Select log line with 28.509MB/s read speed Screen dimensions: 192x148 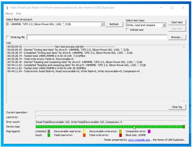pos(47,68)
